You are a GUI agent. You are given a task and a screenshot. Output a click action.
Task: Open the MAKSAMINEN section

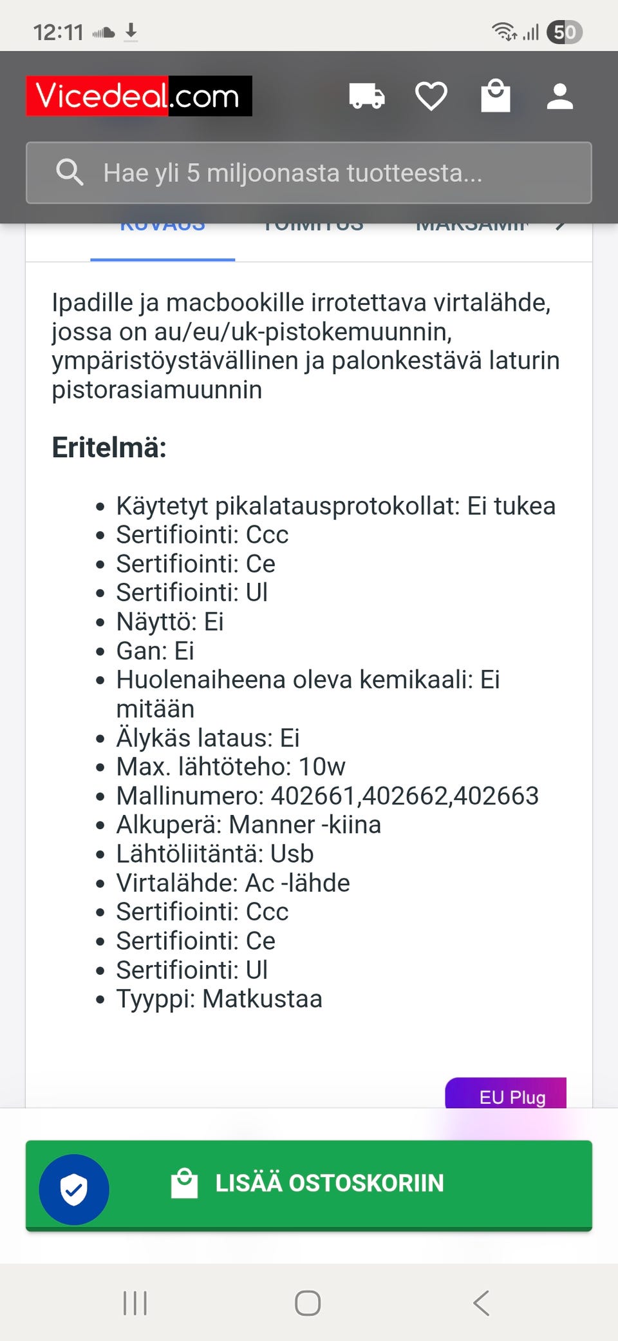pyautogui.click(x=473, y=226)
